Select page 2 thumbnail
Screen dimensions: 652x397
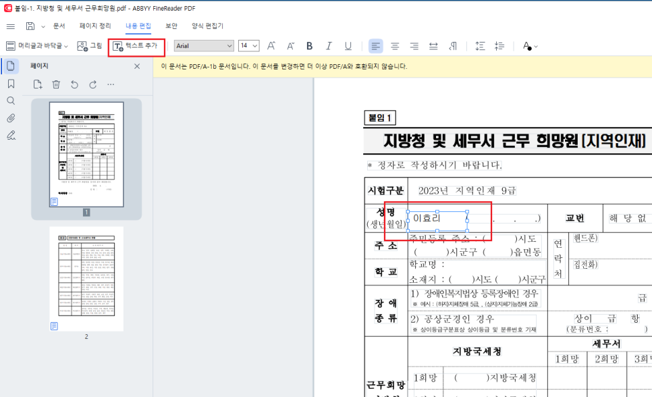pyautogui.click(x=86, y=279)
